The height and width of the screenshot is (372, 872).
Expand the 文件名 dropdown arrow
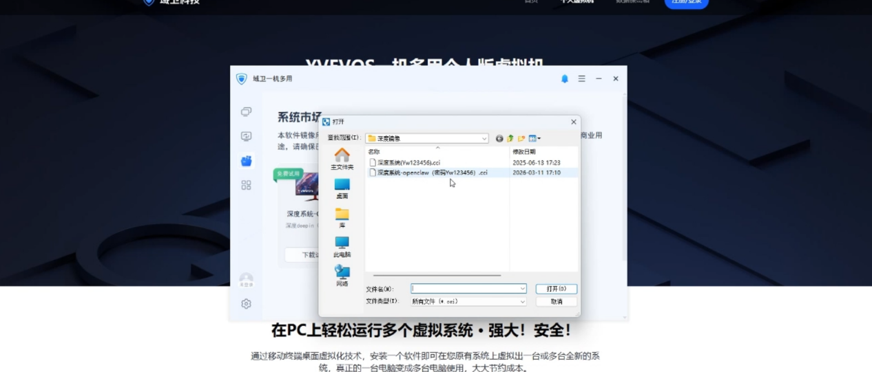[x=523, y=289]
